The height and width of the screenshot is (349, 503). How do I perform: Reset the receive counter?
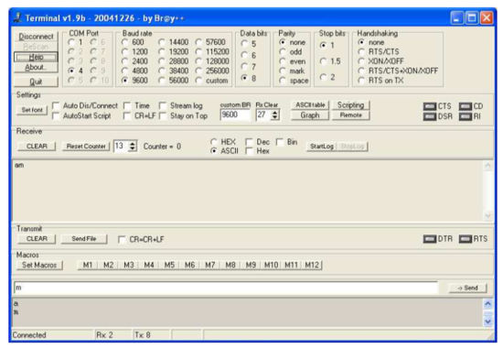86,147
